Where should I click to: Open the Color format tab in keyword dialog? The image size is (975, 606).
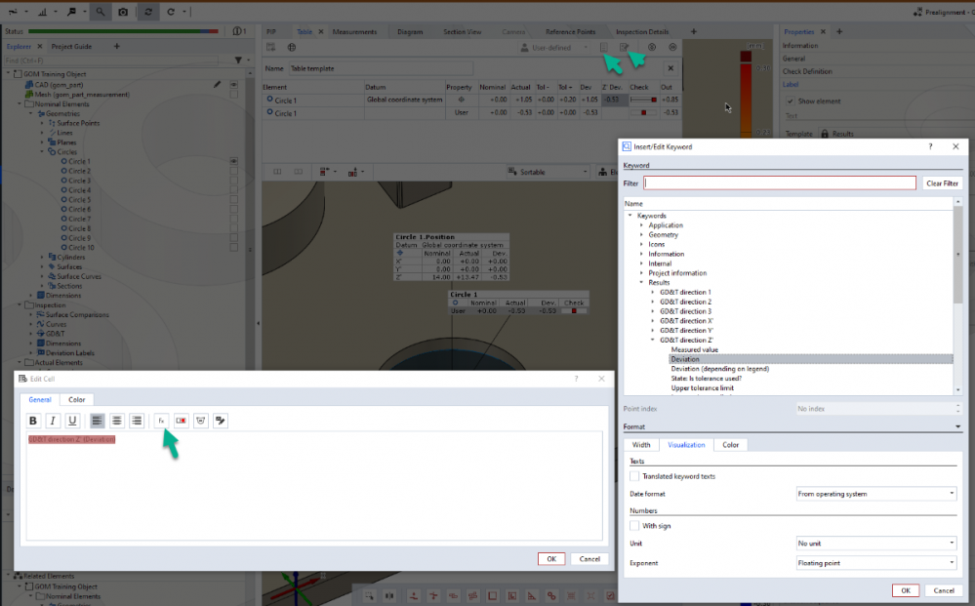(731, 445)
